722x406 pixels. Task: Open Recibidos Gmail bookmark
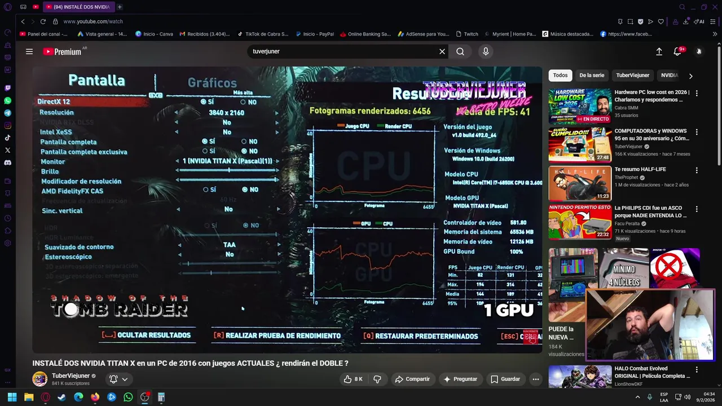(x=204, y=34)
